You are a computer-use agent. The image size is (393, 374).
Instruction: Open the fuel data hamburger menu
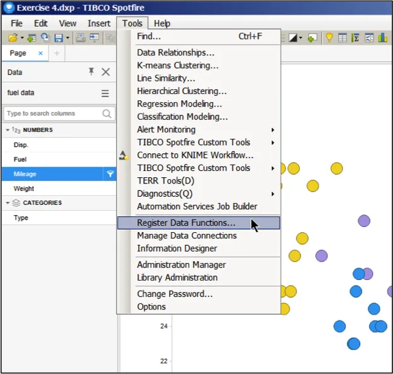pos(105,93)
